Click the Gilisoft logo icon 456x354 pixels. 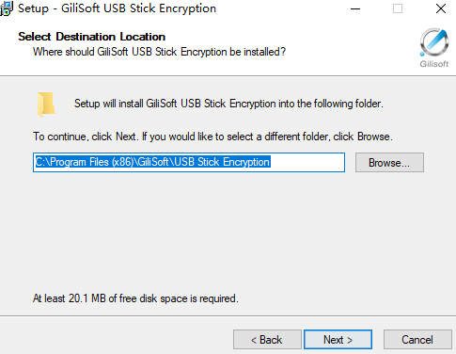click(x=434, y=42)
